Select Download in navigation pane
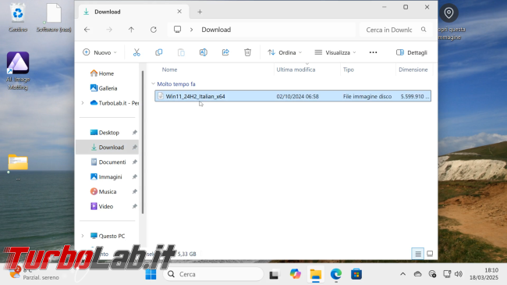 pos(108,148)
